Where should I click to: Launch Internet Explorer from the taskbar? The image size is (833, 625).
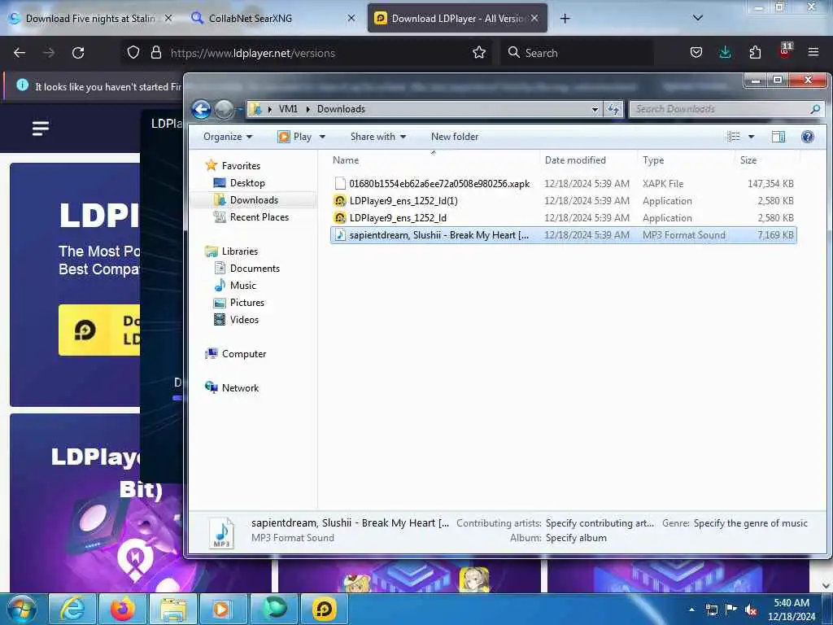point(72,609)
